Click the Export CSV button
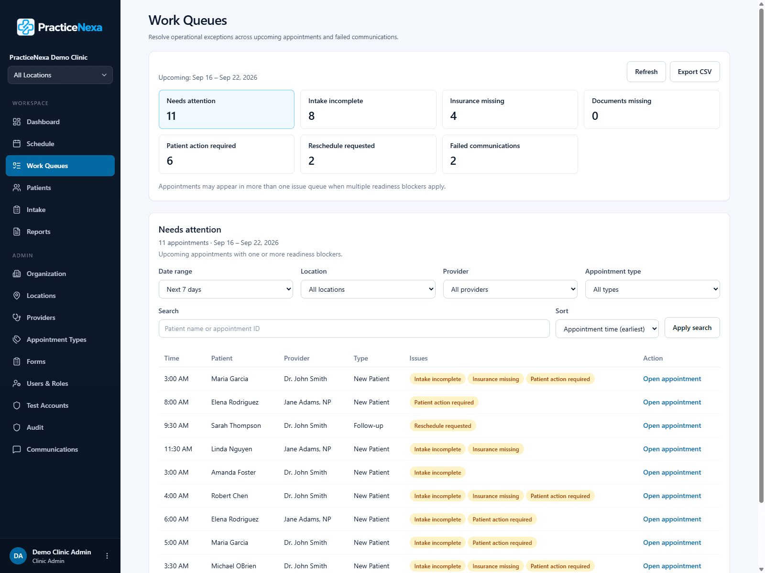 coord(695,72)
